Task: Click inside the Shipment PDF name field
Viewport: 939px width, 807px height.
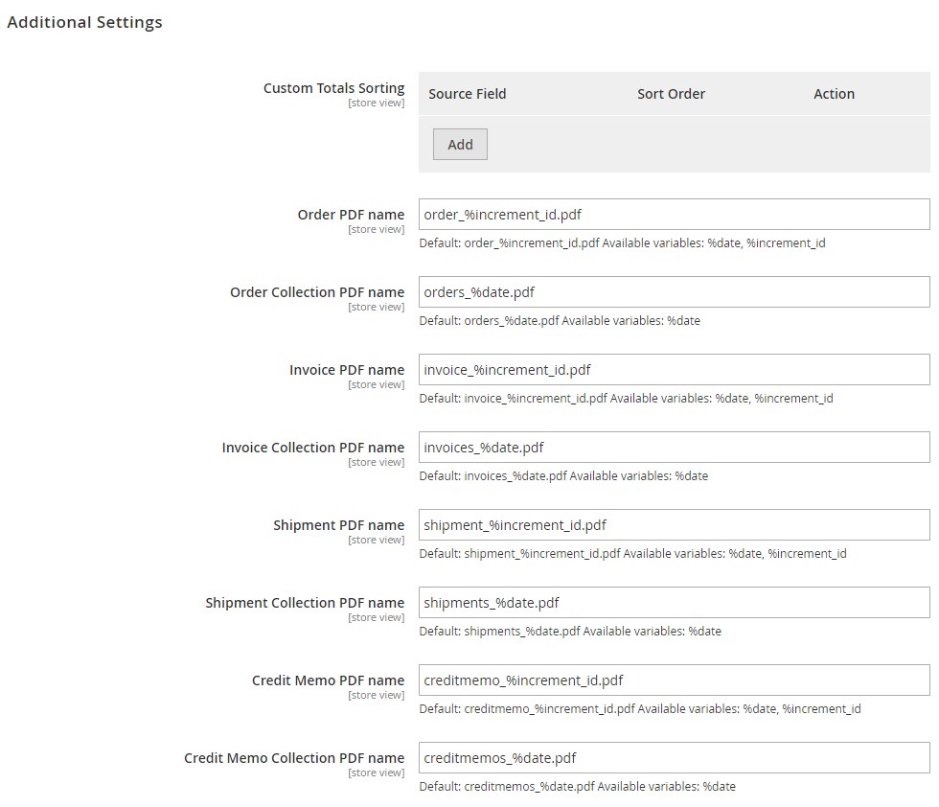Action: click(674, 525)
